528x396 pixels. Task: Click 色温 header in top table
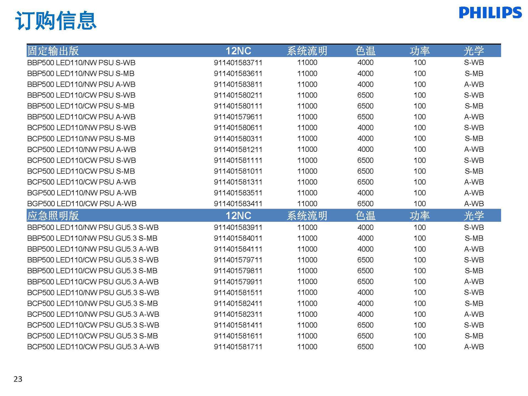[x=365, y=51]
